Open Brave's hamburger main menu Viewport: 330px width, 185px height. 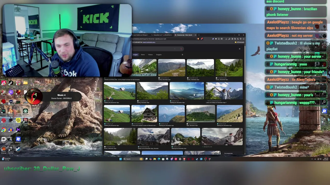tap(243, 39)
